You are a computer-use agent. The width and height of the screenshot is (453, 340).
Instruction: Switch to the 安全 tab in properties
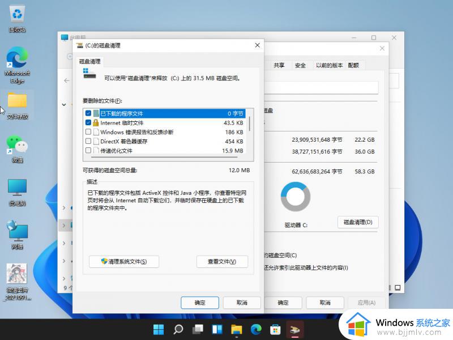tap(300, 65)
